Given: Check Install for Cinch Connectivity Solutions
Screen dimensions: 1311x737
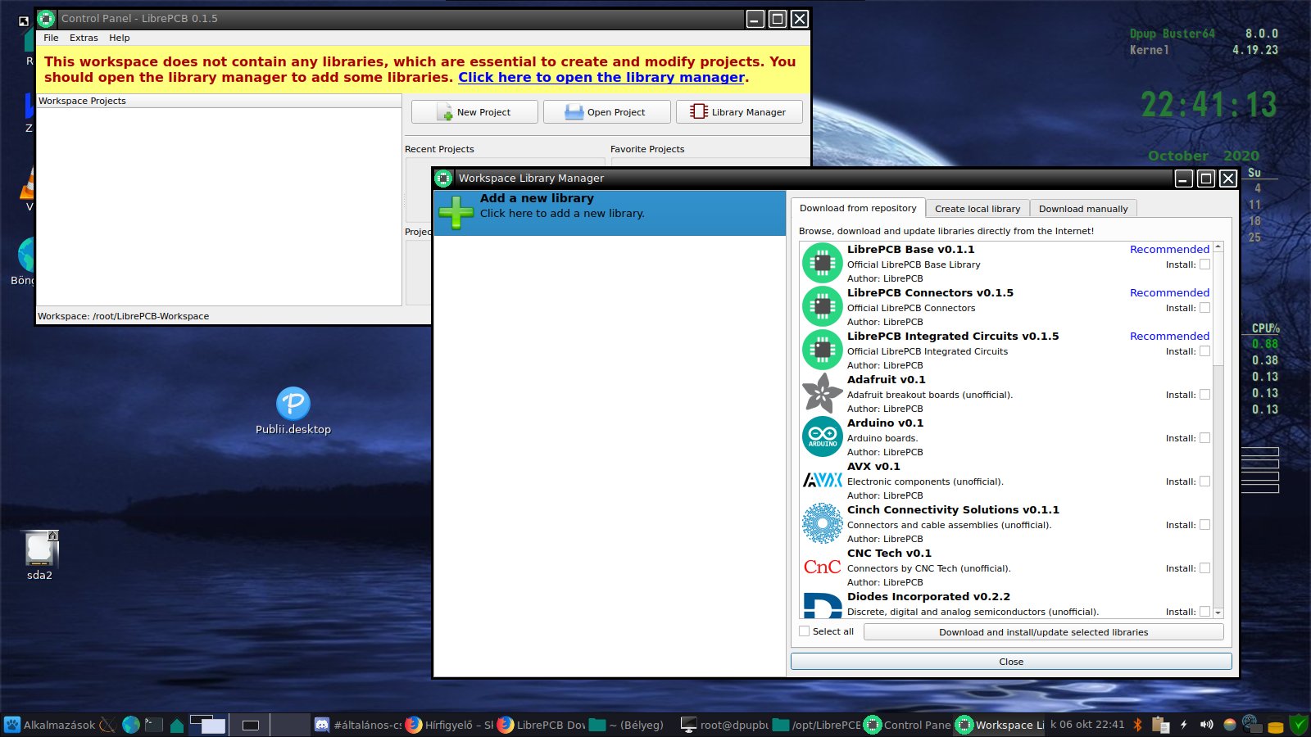Looking at the screenshot, I should [1204, 525].
